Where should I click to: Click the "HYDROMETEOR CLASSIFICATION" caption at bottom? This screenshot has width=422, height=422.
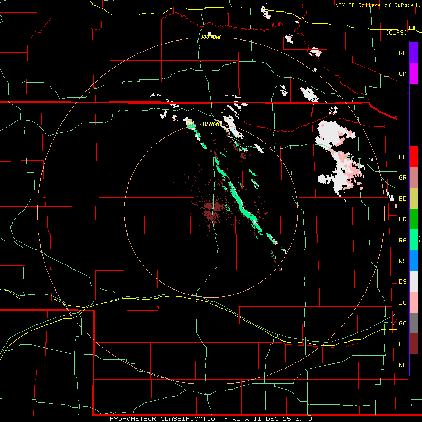tap(165, 419)
